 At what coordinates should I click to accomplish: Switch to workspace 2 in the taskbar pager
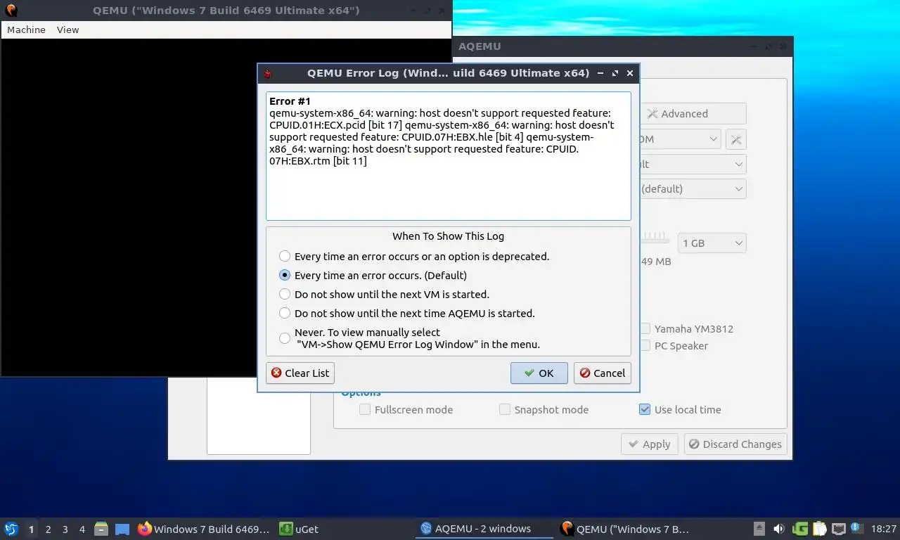48,529
